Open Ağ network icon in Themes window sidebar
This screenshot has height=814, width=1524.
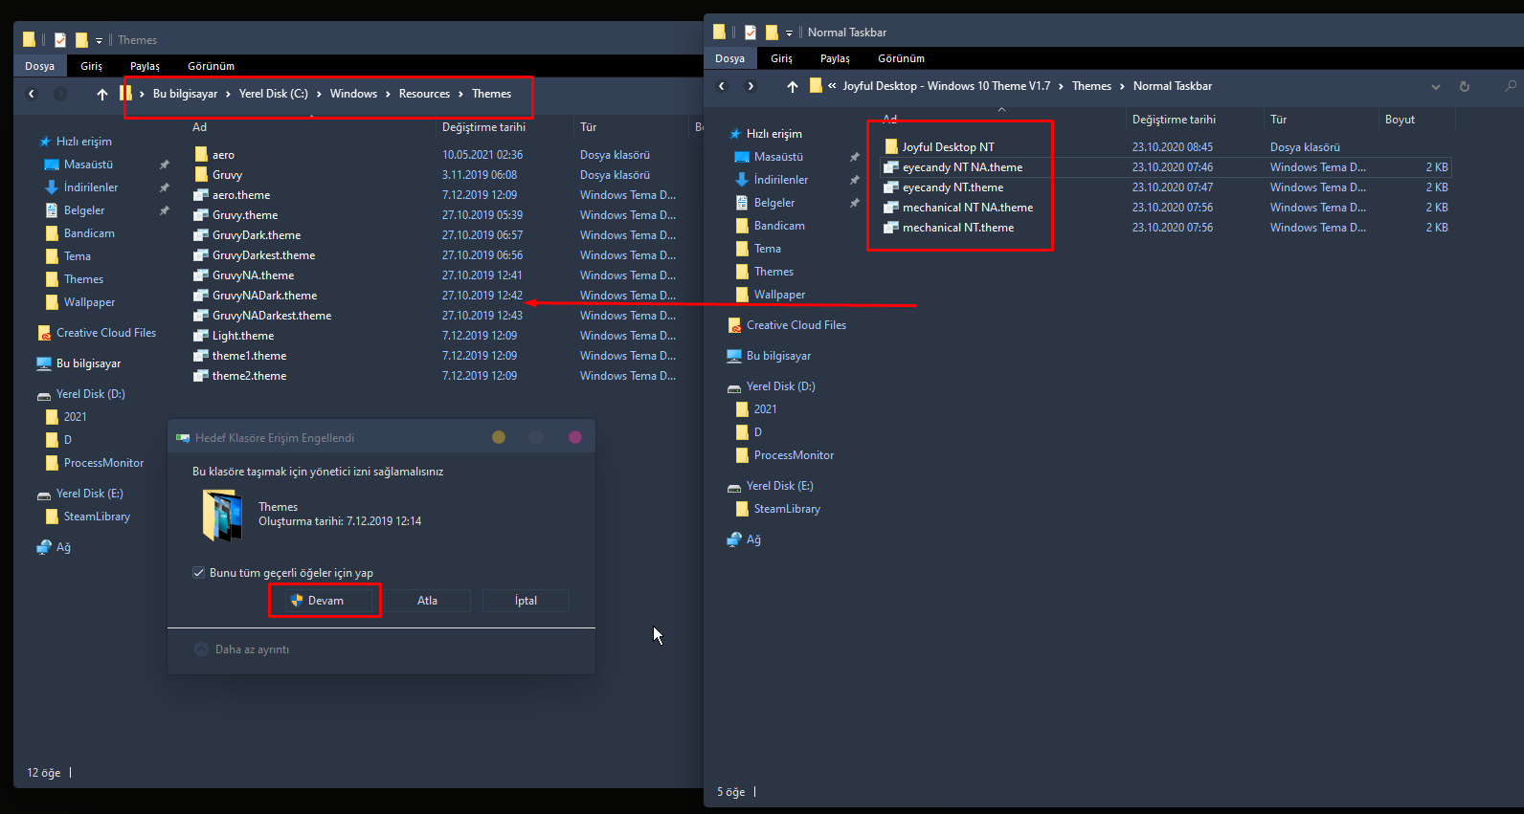coord(44,547)
